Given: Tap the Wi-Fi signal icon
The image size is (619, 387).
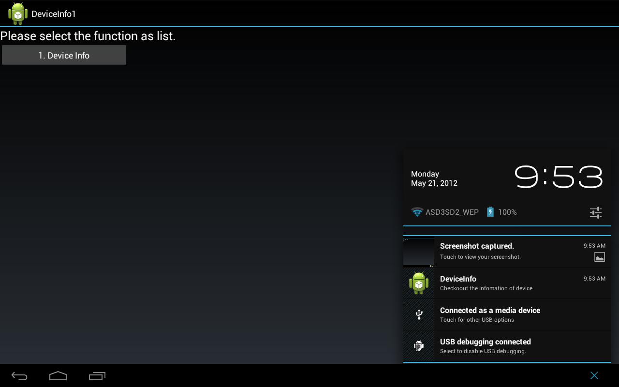Looking at the screenshot, I should click(417, 212).
